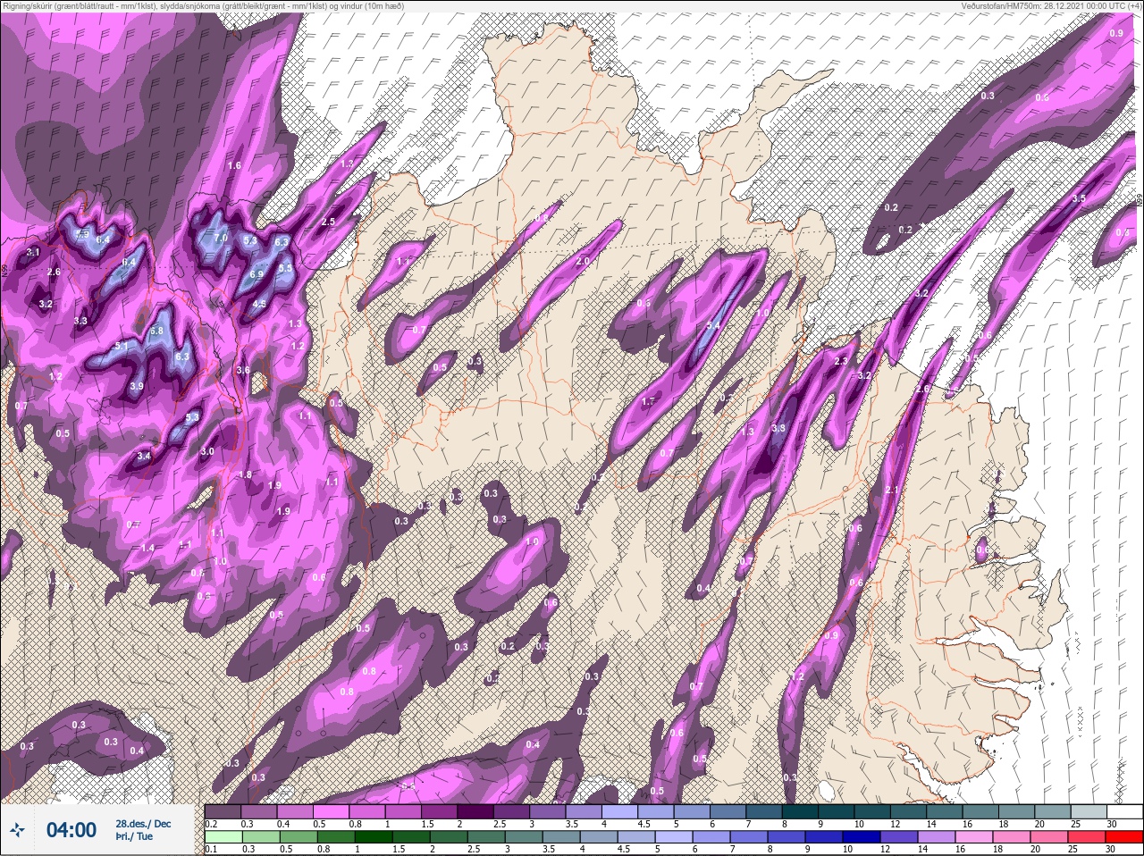The width and height of the screenshot is (1144, 856).
Task: Click the 3.9 precipitation value on the map
Action: [x=137, y=386]
